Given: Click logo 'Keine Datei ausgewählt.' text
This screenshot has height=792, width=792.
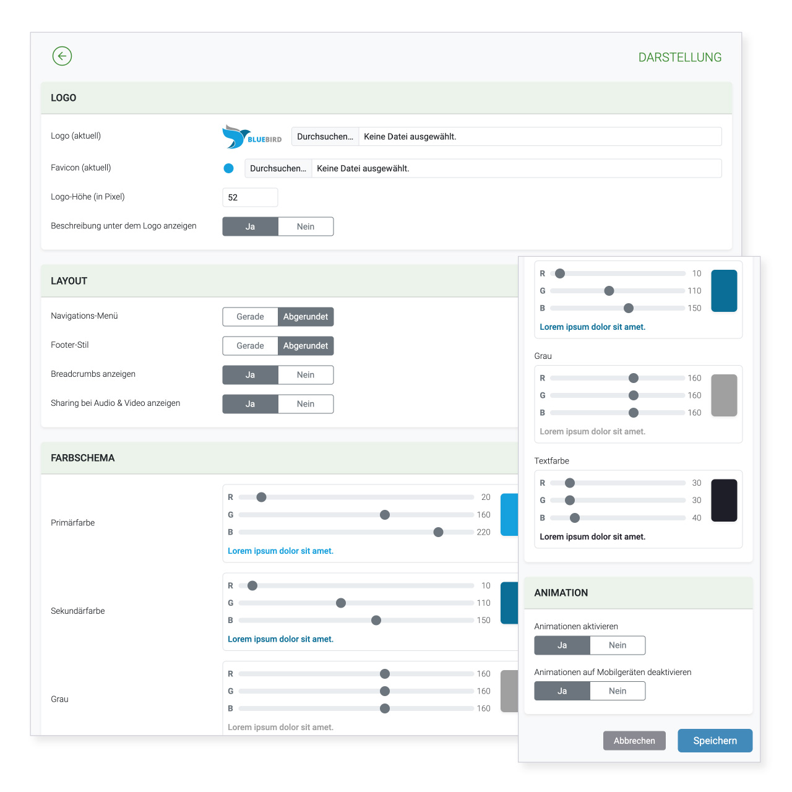Looking at the screenshot, I should point(410,137).
